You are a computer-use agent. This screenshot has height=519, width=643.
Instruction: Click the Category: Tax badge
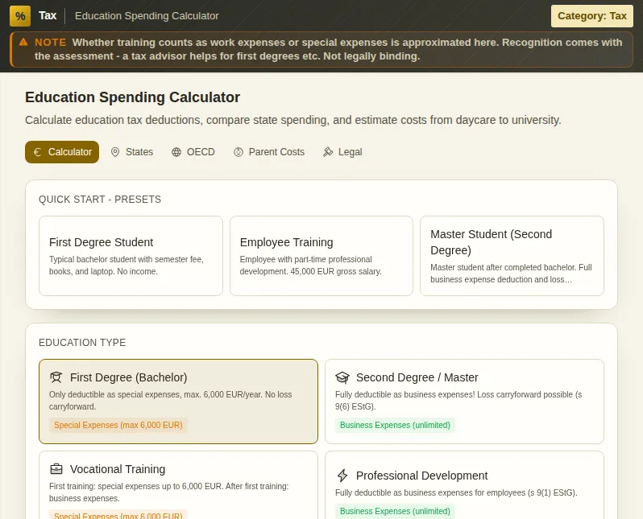(592, 16)
